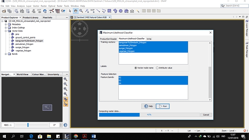Zoom out using the navigation panel icon
The image size is (249, 140).
(65, 84)
